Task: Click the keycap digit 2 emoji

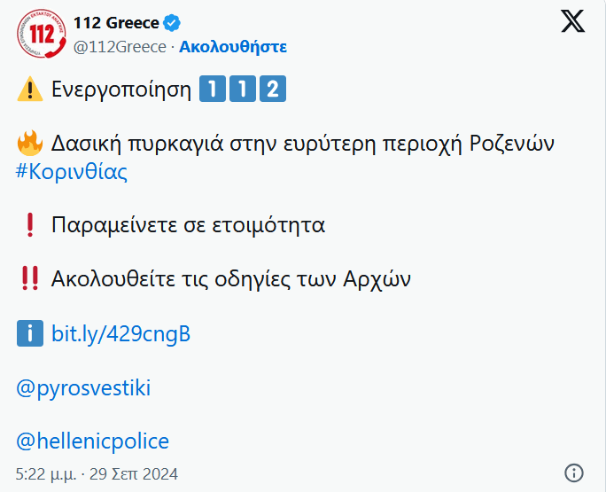Action: point(274,90)
